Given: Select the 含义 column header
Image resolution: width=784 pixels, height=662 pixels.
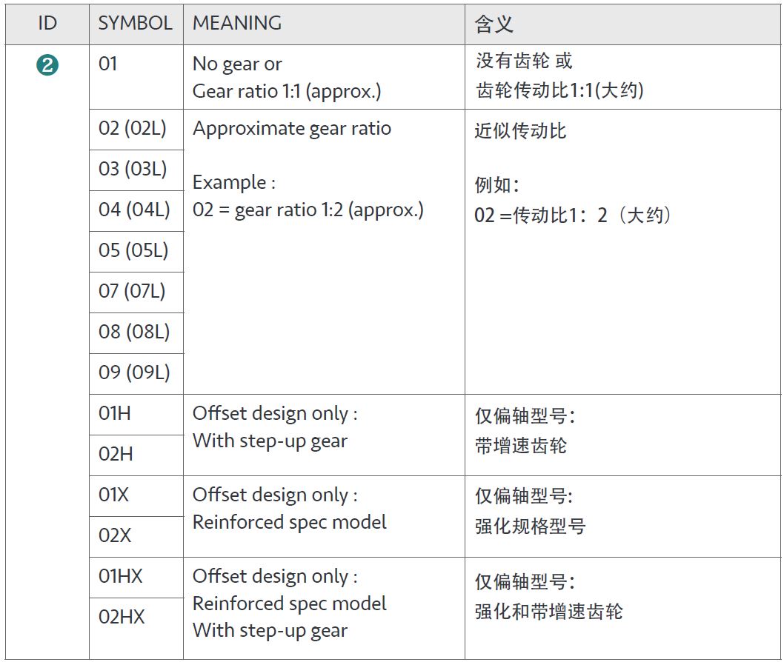Looking at the screenshot, I should [x=494, y=24].
